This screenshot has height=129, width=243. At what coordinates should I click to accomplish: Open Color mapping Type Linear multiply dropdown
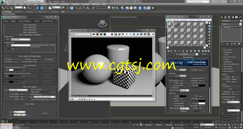click(18, 90)
